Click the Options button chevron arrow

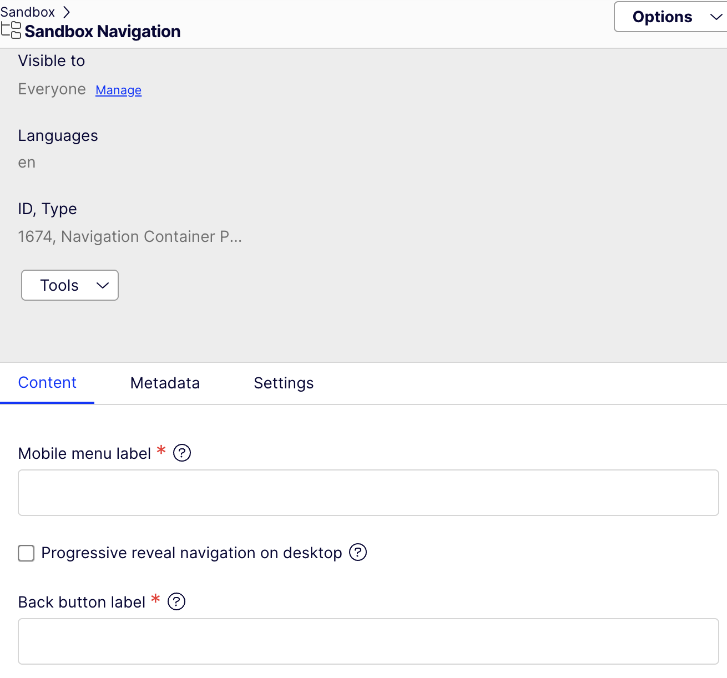(716, 17)
